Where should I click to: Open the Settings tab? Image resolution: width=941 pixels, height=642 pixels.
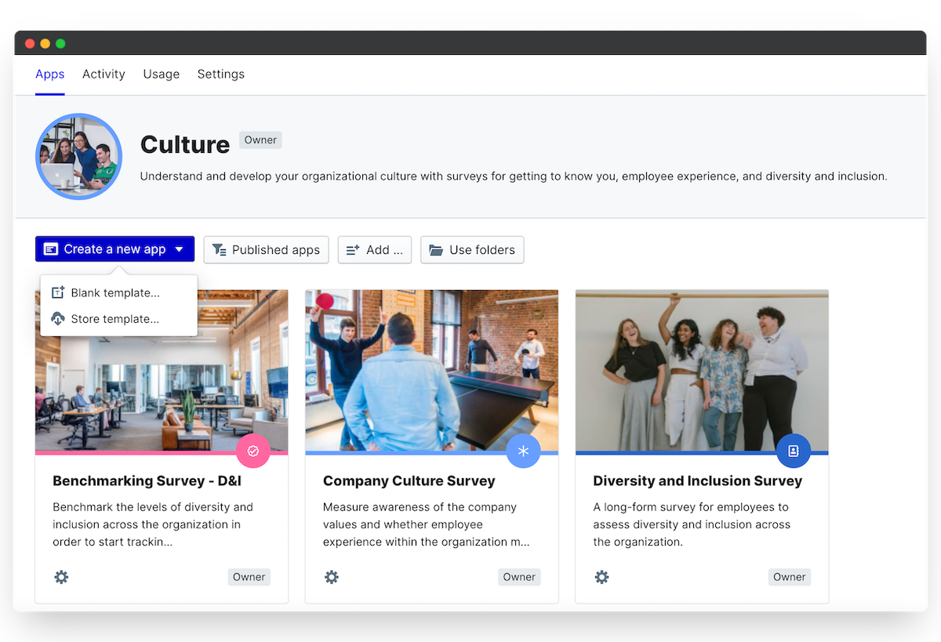coord(221,74)
